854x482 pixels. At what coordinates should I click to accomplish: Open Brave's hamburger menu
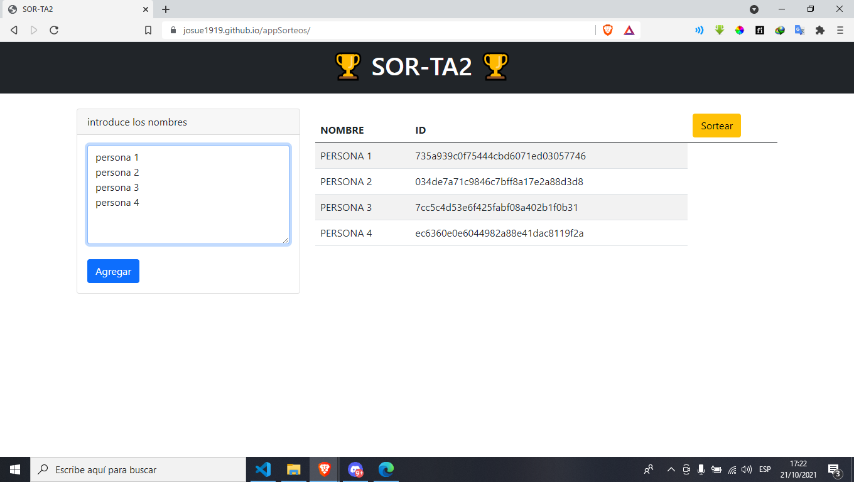[840, 29]
